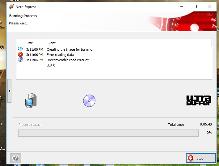Select 'Unrecoverable read error at' log entry

click(x=68, y=60)
